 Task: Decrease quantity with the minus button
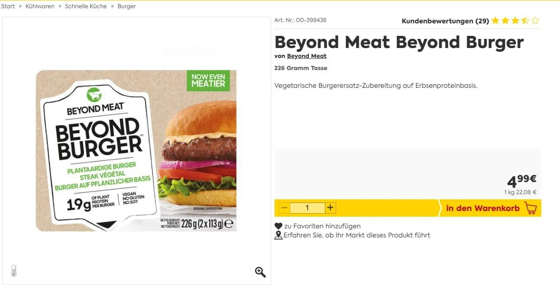(284, 208)
